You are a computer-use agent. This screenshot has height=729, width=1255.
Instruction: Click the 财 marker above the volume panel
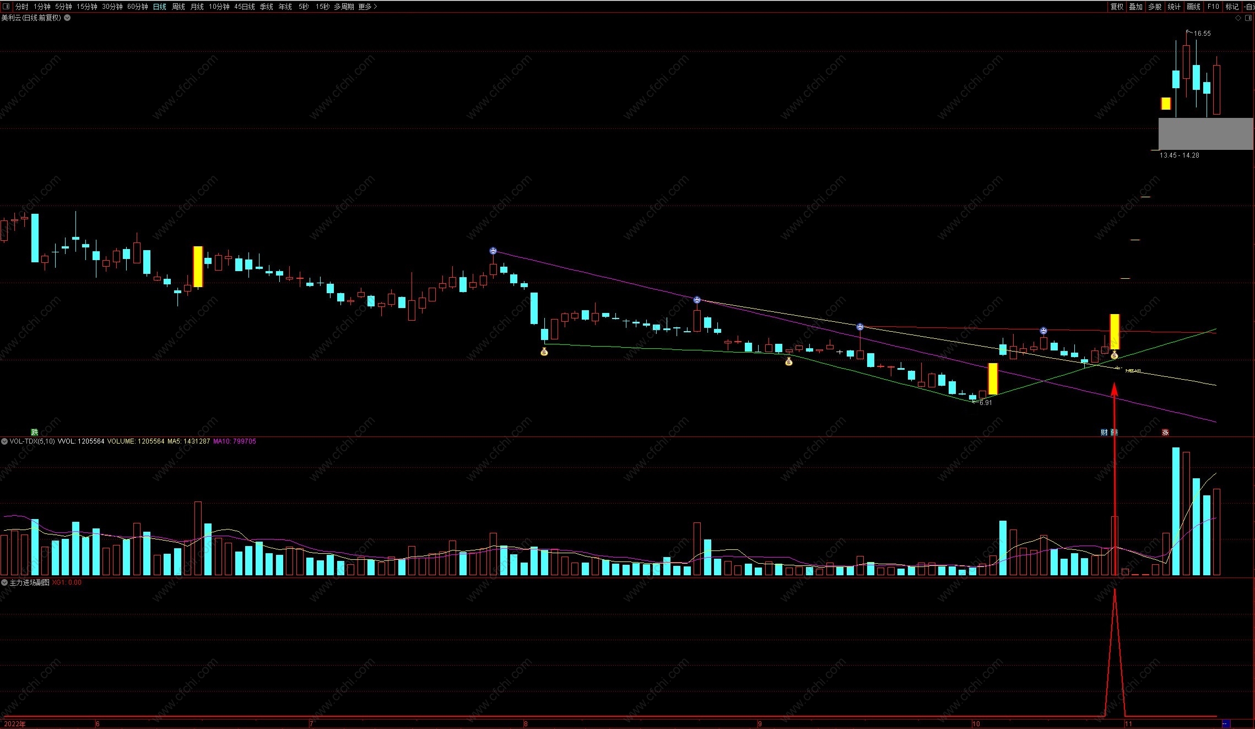pos(1104,432)
